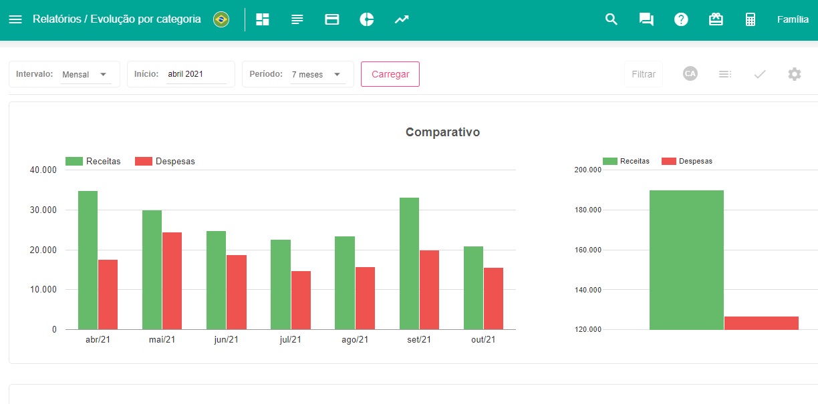The height and width of the screenshot is (404, 818).
Task: Open the trending line chart icon
Action: coord(402,19)
